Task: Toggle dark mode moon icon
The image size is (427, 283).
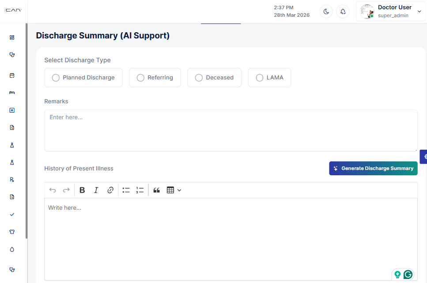Action: pos(326,11)
